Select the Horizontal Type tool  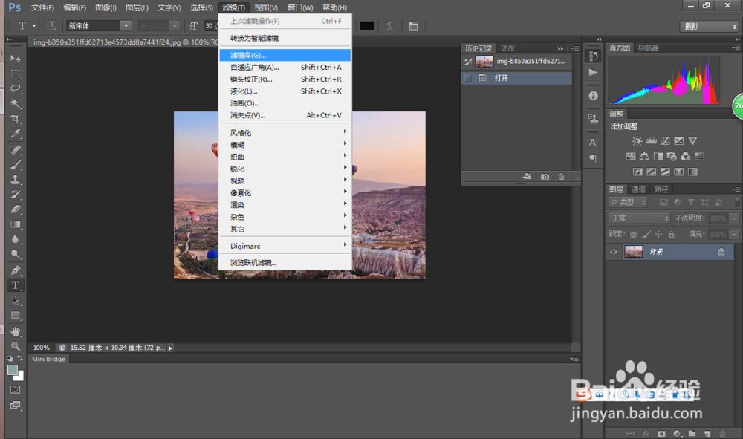(x=15, y=285)
